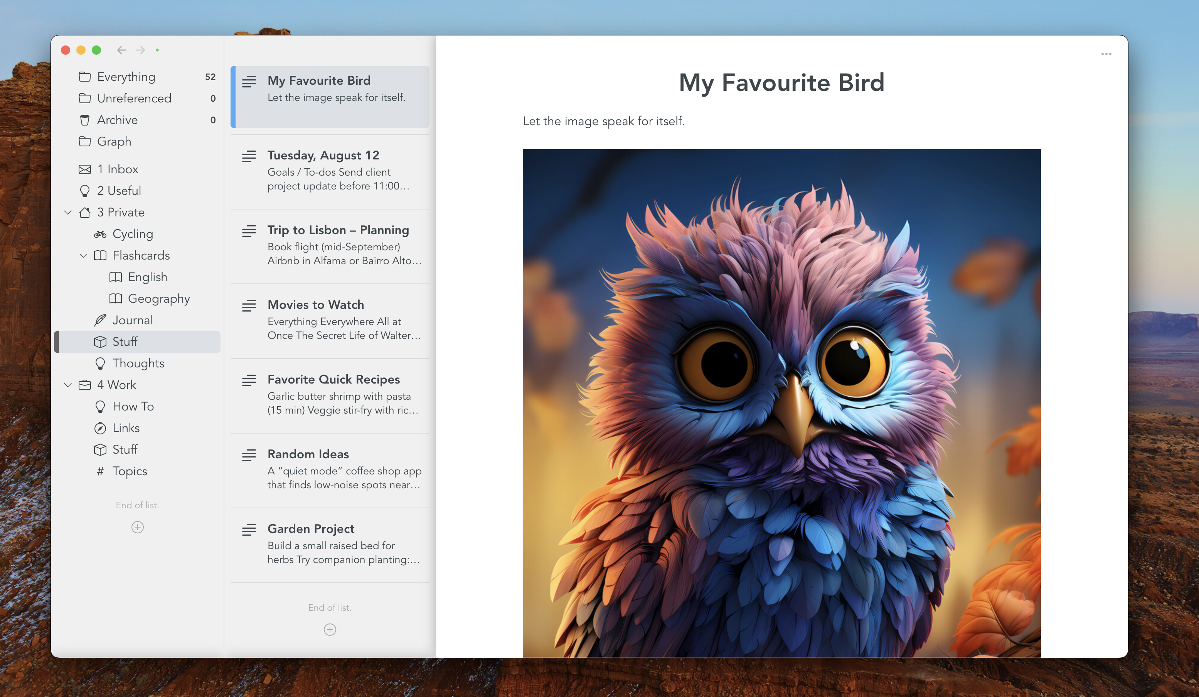Image resolution: width=1199 pixels, height=697 pixels.
Task: Click the Topics hashtag icon
Action: coord(100,471)
